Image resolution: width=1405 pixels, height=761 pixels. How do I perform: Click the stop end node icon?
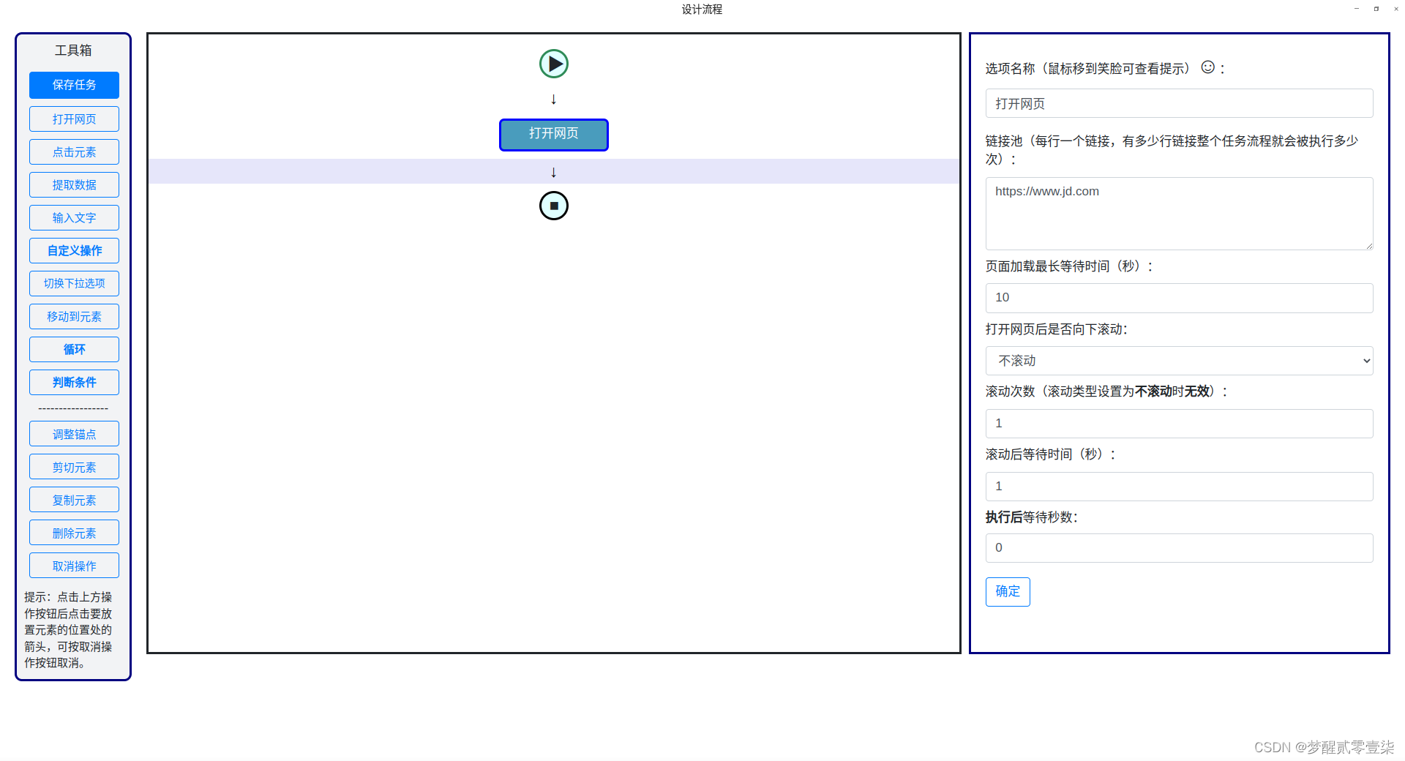tap(554, 206)
